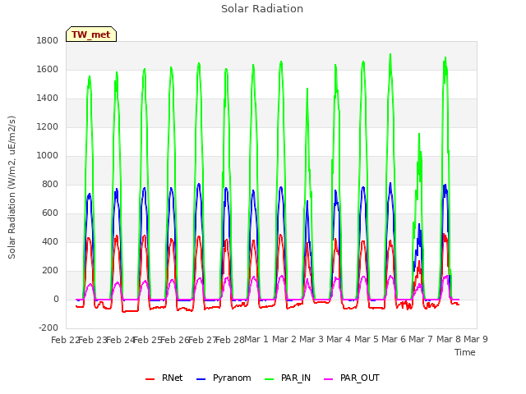The image size is (526, 394).
Task: Select the 1400 y-axis tick label
Action: coord(48,98)
